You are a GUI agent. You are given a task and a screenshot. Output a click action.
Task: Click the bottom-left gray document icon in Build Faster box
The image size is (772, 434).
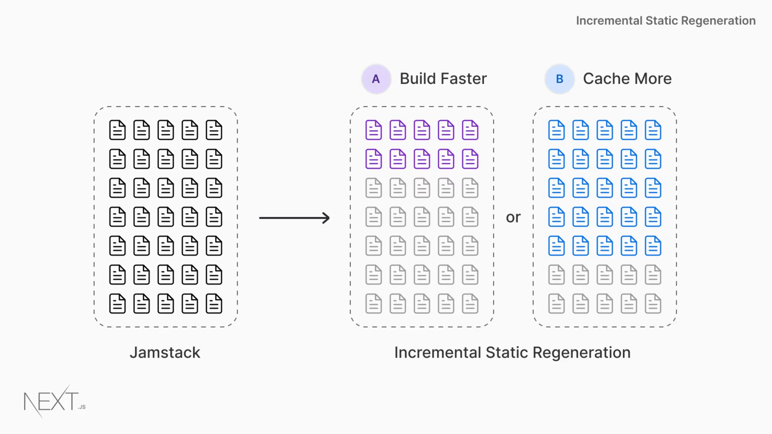(373, 304)
